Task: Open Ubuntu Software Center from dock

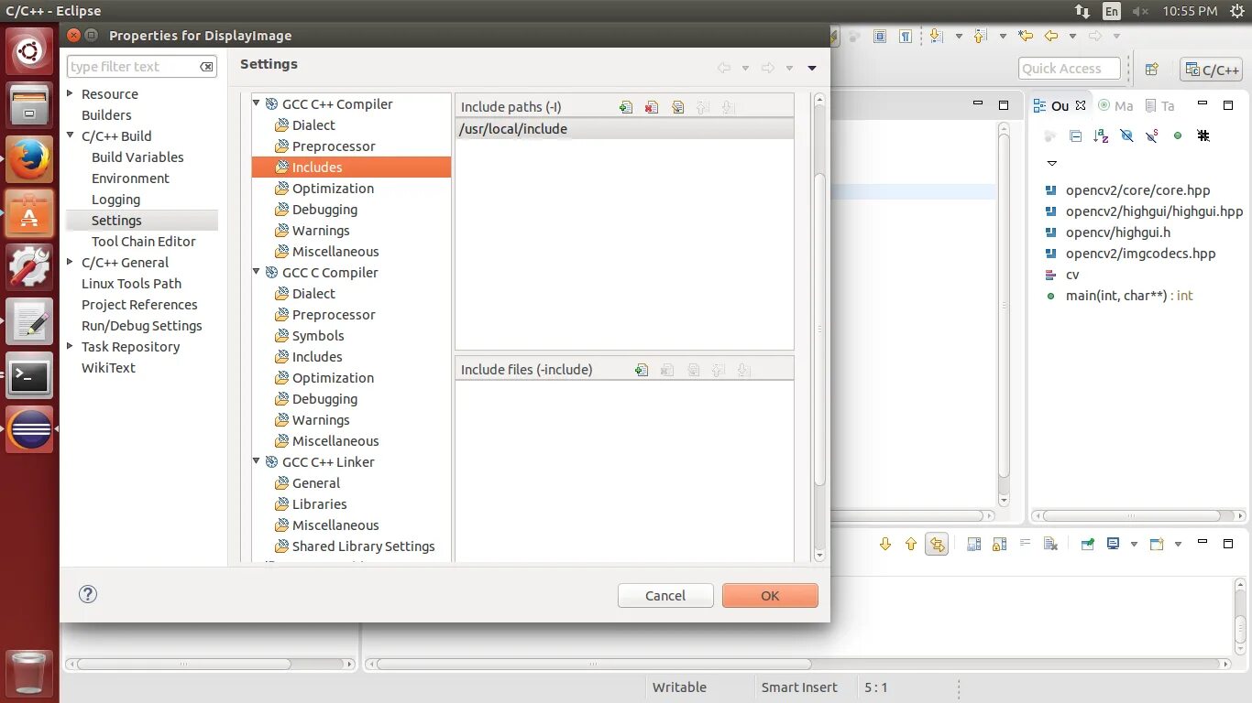Action: [x=29, y=214]
